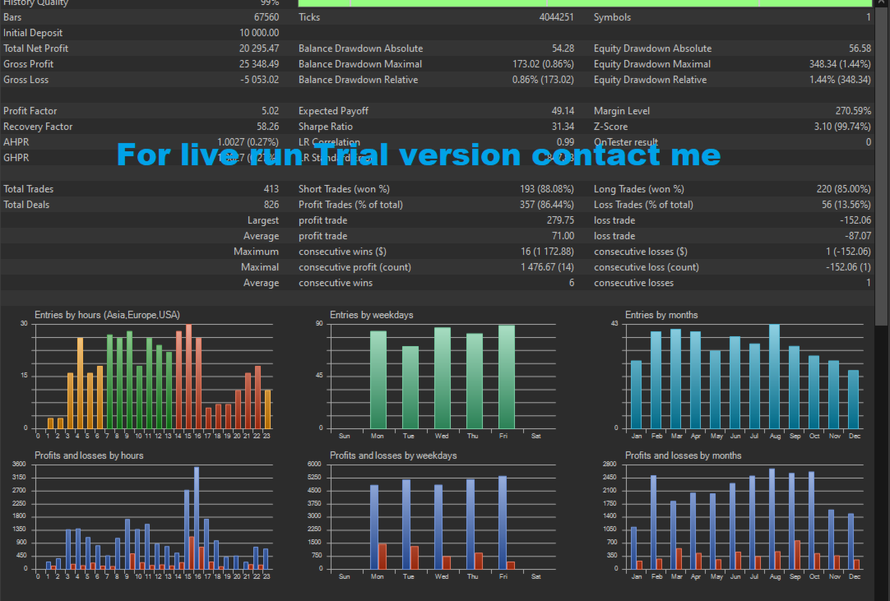Image resolution: width=890 pixels, height=601 pixels.
Task: Select the Sharpe Ratio value 31.34
Action: 563,127
